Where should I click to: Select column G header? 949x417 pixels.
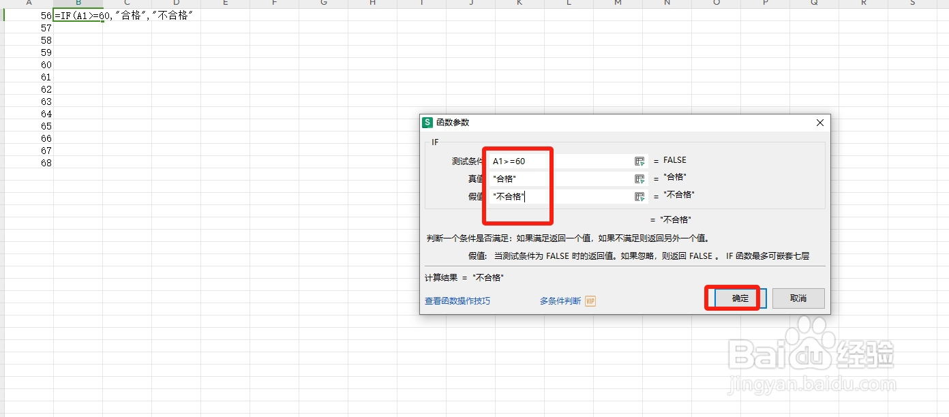[x=324, y=4]
